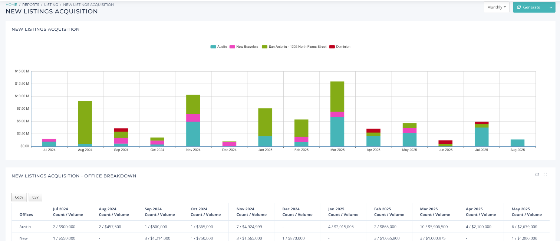Click Aug 2024 Count / Volume header
Image resolution: width=560 pixels, height=241 pixels.
[x=114, y=212]
